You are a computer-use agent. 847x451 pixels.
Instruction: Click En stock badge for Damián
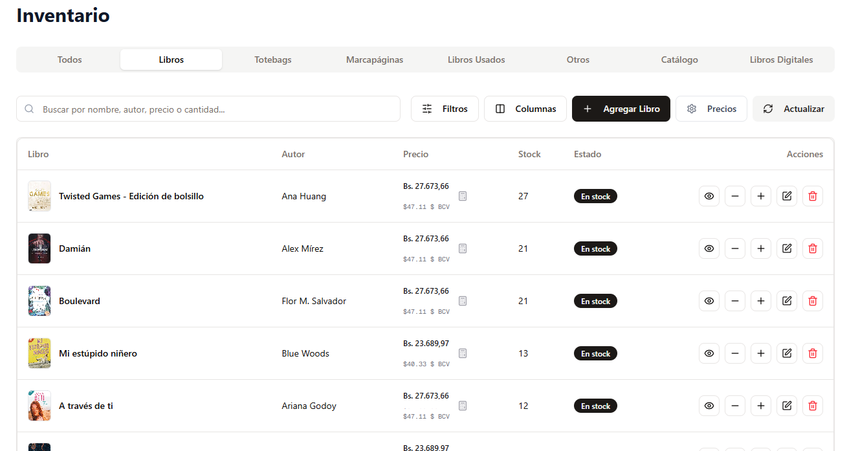[595, 248]
